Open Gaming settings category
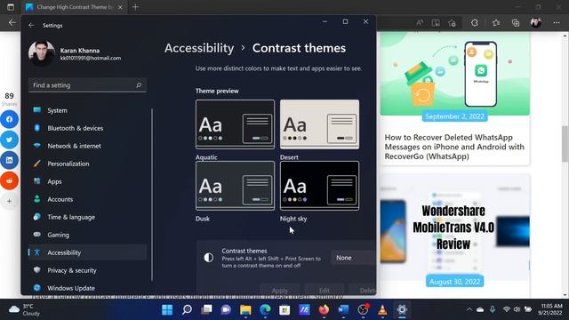569x320 pixels. (x=87, y=235)
